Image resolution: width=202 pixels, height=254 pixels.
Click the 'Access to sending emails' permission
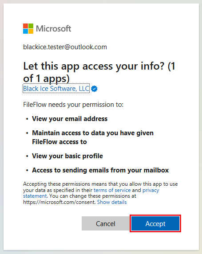point(100,170)
